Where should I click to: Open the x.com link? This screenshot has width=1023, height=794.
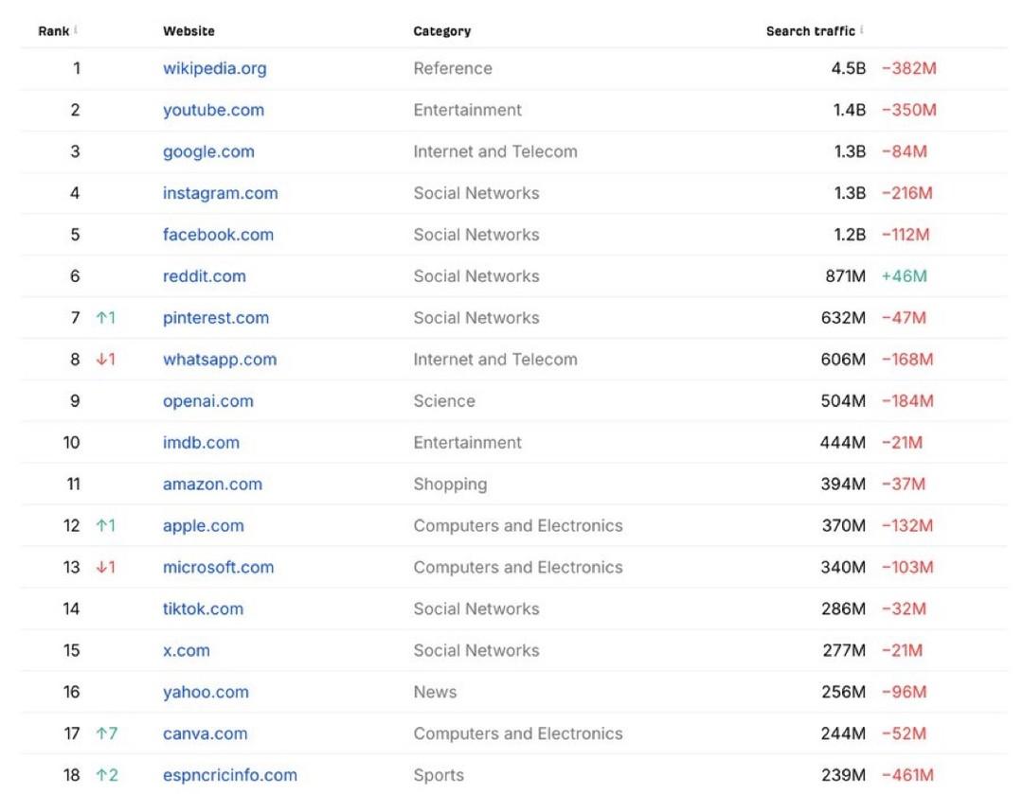pos(186,651)
